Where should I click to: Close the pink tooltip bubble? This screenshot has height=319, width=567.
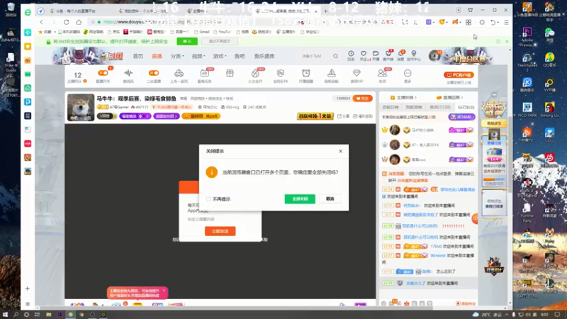pyautogui.click(x=164, y=291)
